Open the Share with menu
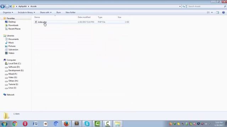Image resolution: width=227 pixels, height=127 pixels. tap(46, 12)
